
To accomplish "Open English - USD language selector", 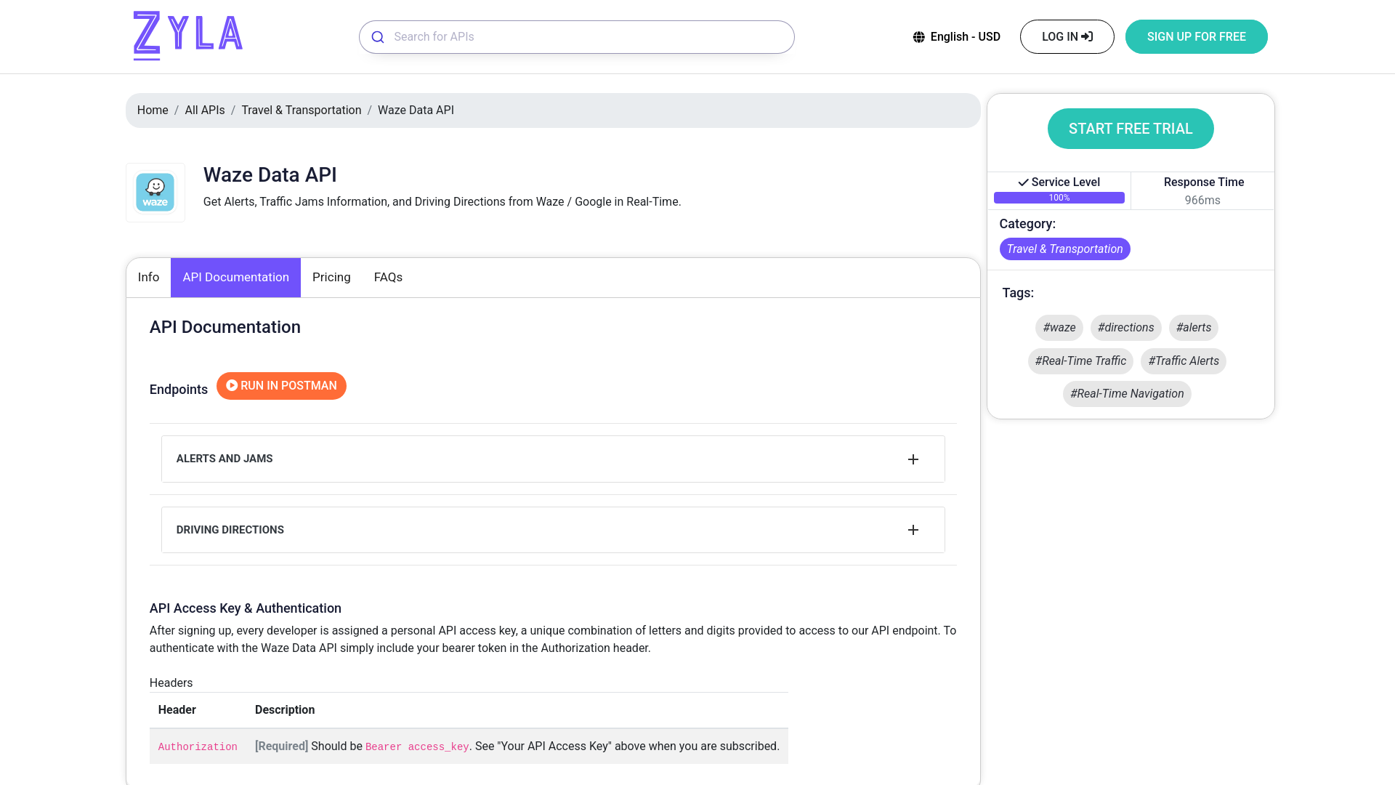I will coord(957,37).
